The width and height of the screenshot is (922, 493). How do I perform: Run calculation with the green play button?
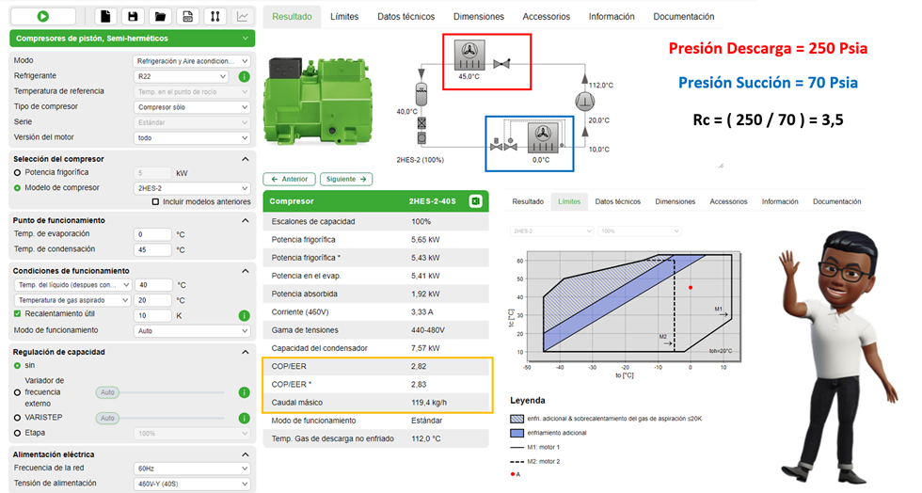(x=43, y=17)
